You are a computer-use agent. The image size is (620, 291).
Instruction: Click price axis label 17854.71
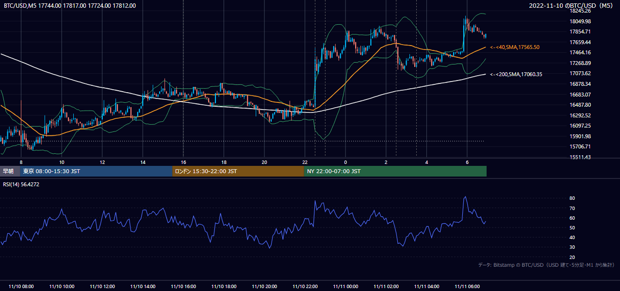click(581, 32)
